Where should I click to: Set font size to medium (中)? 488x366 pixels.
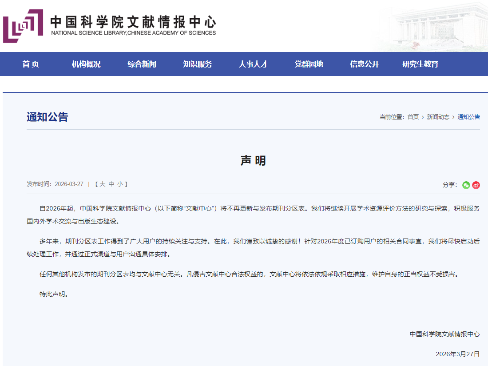coord(111,184)
